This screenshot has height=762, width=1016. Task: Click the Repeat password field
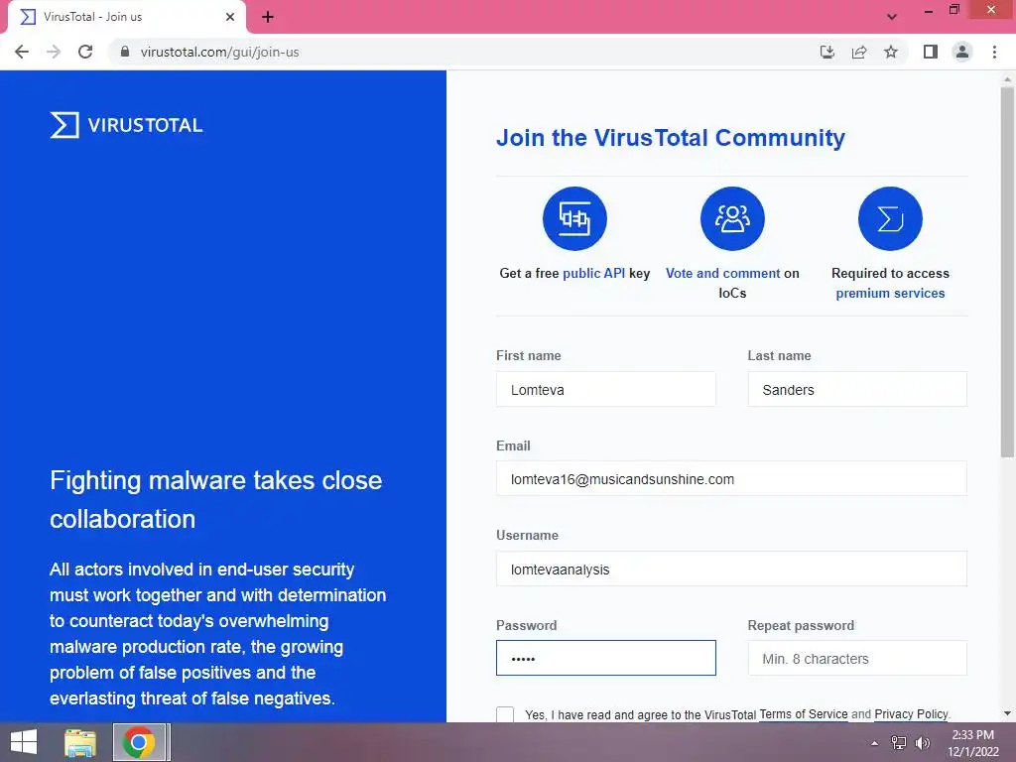pyautogui.click(x=857, y=659)
